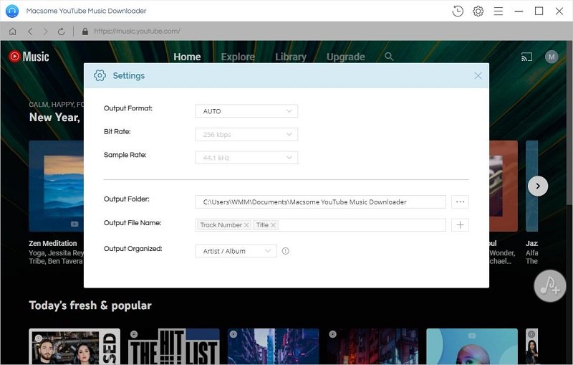Open the Output Format AUTO dropdown
Viewport: 573px width, 365px height.
pos(246,111)
